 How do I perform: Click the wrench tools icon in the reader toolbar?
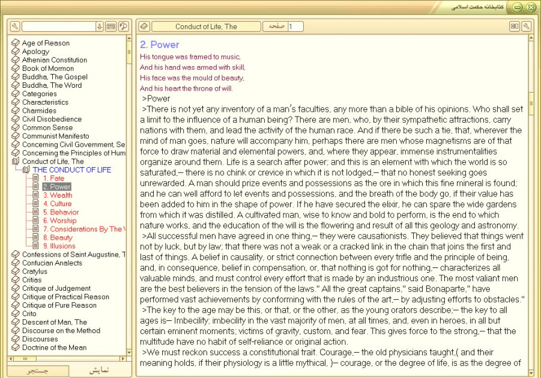[526, 26]
